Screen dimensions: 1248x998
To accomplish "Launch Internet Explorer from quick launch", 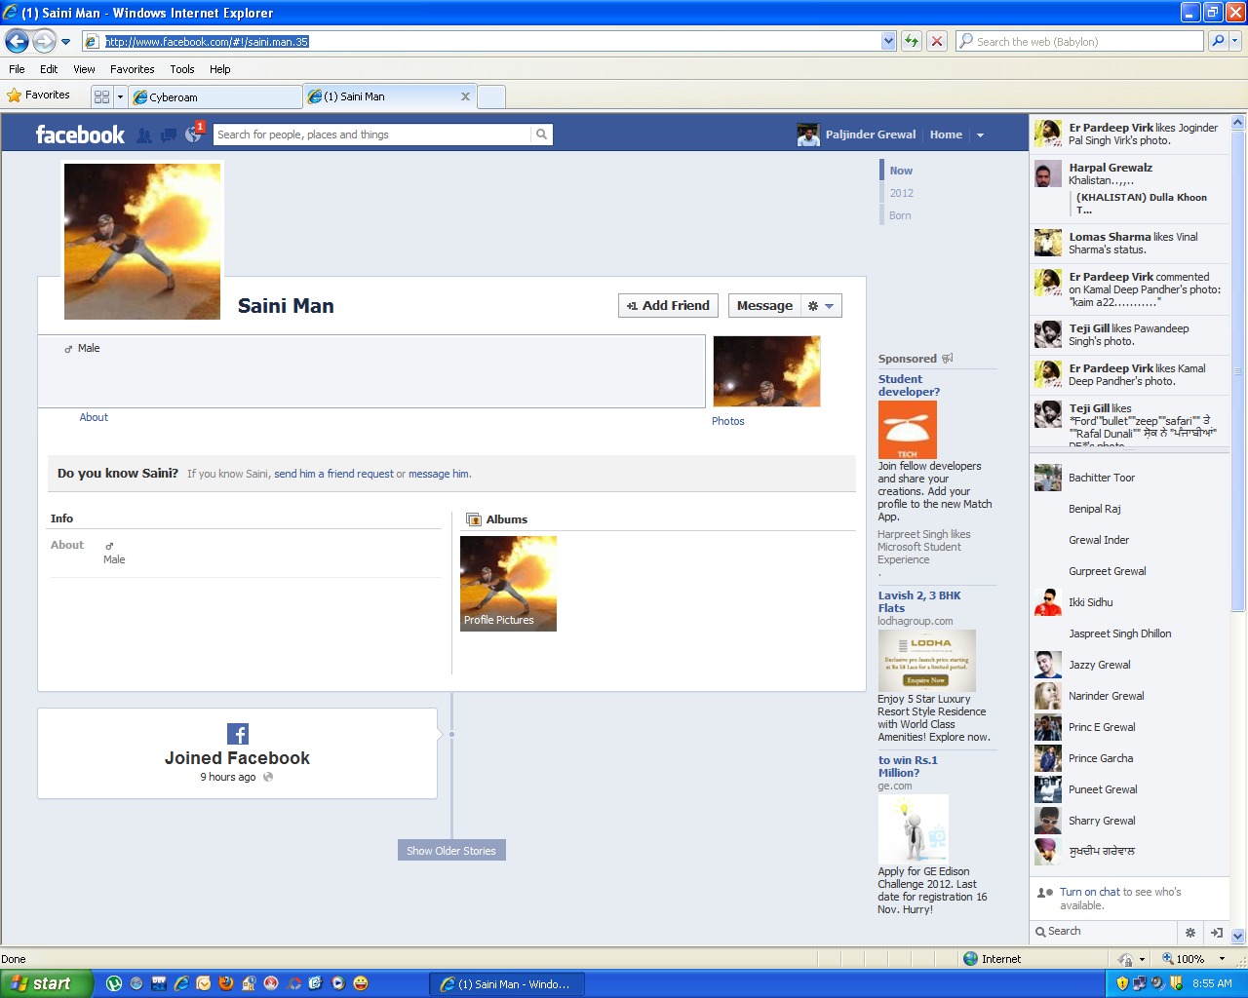I will click(x=181, y=983).
